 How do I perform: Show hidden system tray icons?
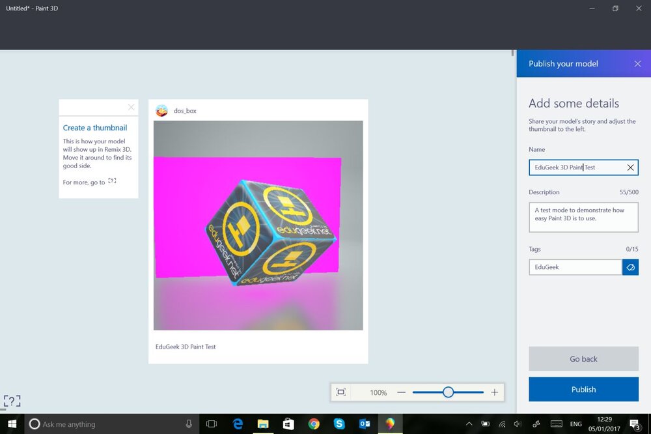click(x=469, y=424)
